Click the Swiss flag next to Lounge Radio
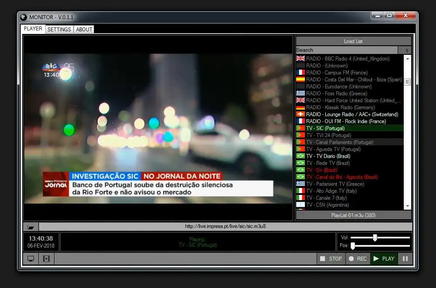 (300, 114)
